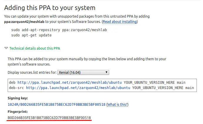Click the dropdown arrow beside Xenial
The image size is (203, 124).
click(x=107, y=72)
